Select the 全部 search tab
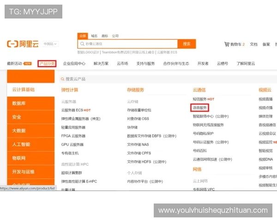Screen dimensions: 277x222 [83, 36]
